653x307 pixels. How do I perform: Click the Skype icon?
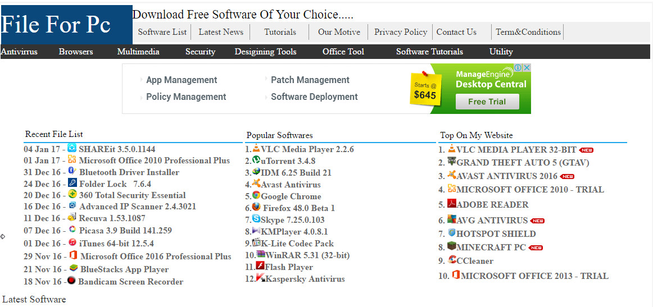point(256,218)
